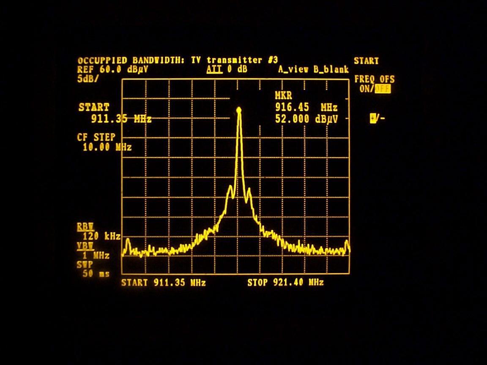The width and height of the screenshot is (487, 365).
Task: Select the B_blank trace label
Action: click(x=331, y=70)
